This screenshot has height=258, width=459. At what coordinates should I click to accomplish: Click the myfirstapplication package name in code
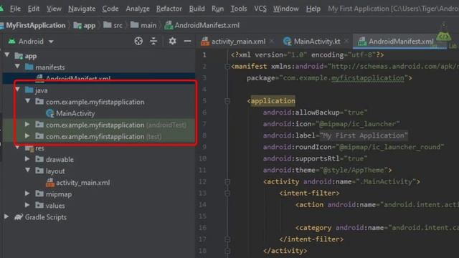[x=368, y=78]
